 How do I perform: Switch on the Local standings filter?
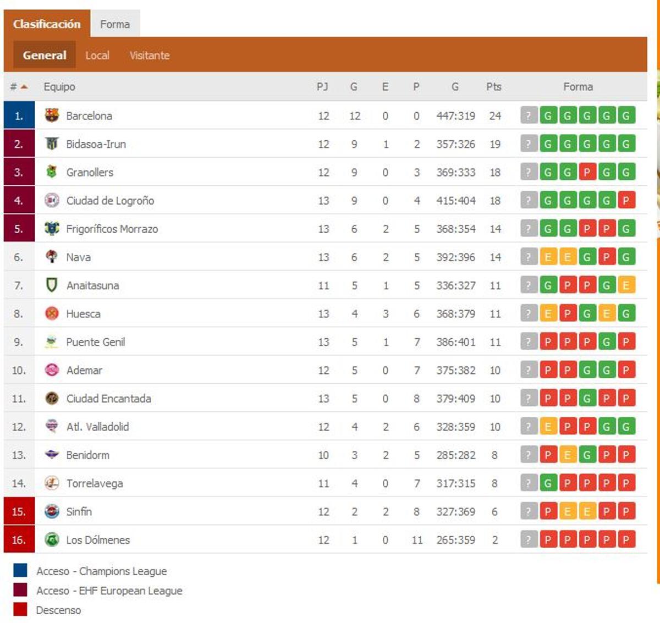click(97, 55)
